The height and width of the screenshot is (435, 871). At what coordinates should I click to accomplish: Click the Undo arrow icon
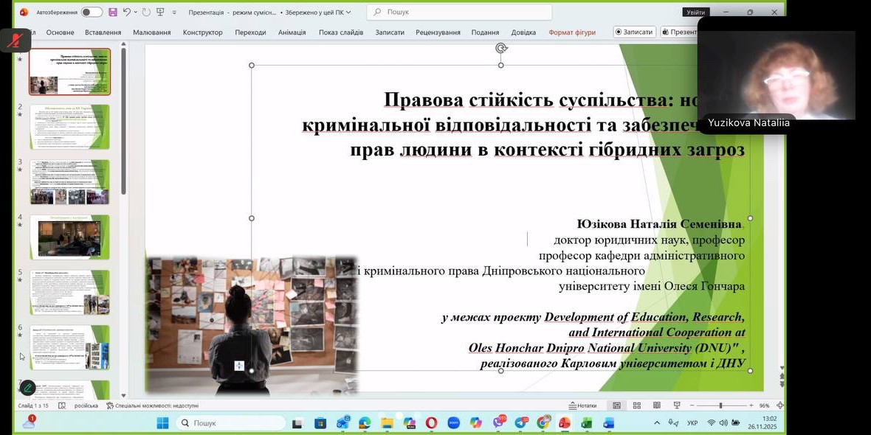127,12
